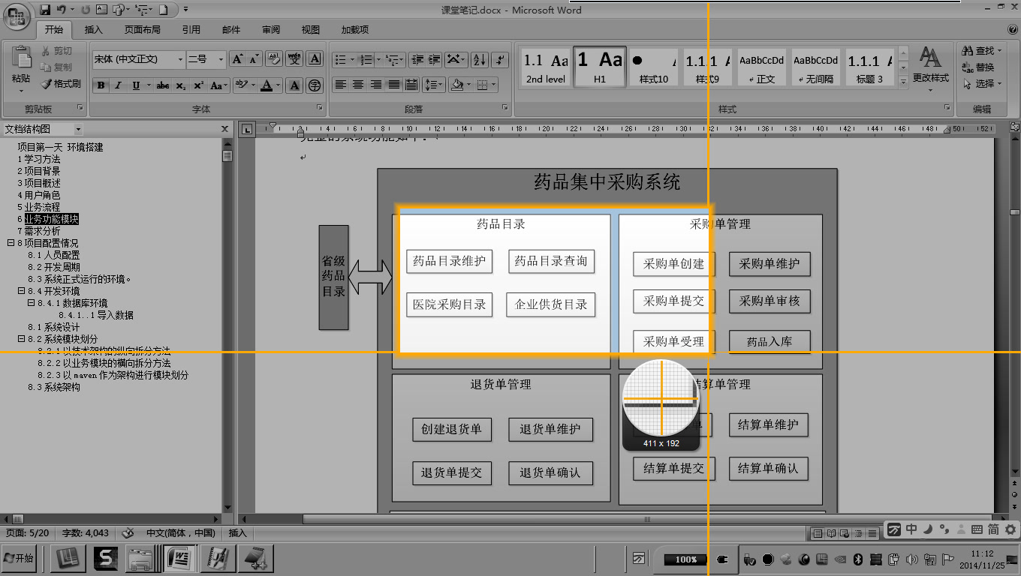This screenshot has width=1021, height=576.
Task: Apply Character Border to text
Action: coord(315,59)
